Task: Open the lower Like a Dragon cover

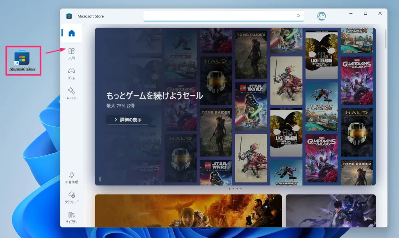Action: [286, 132]
